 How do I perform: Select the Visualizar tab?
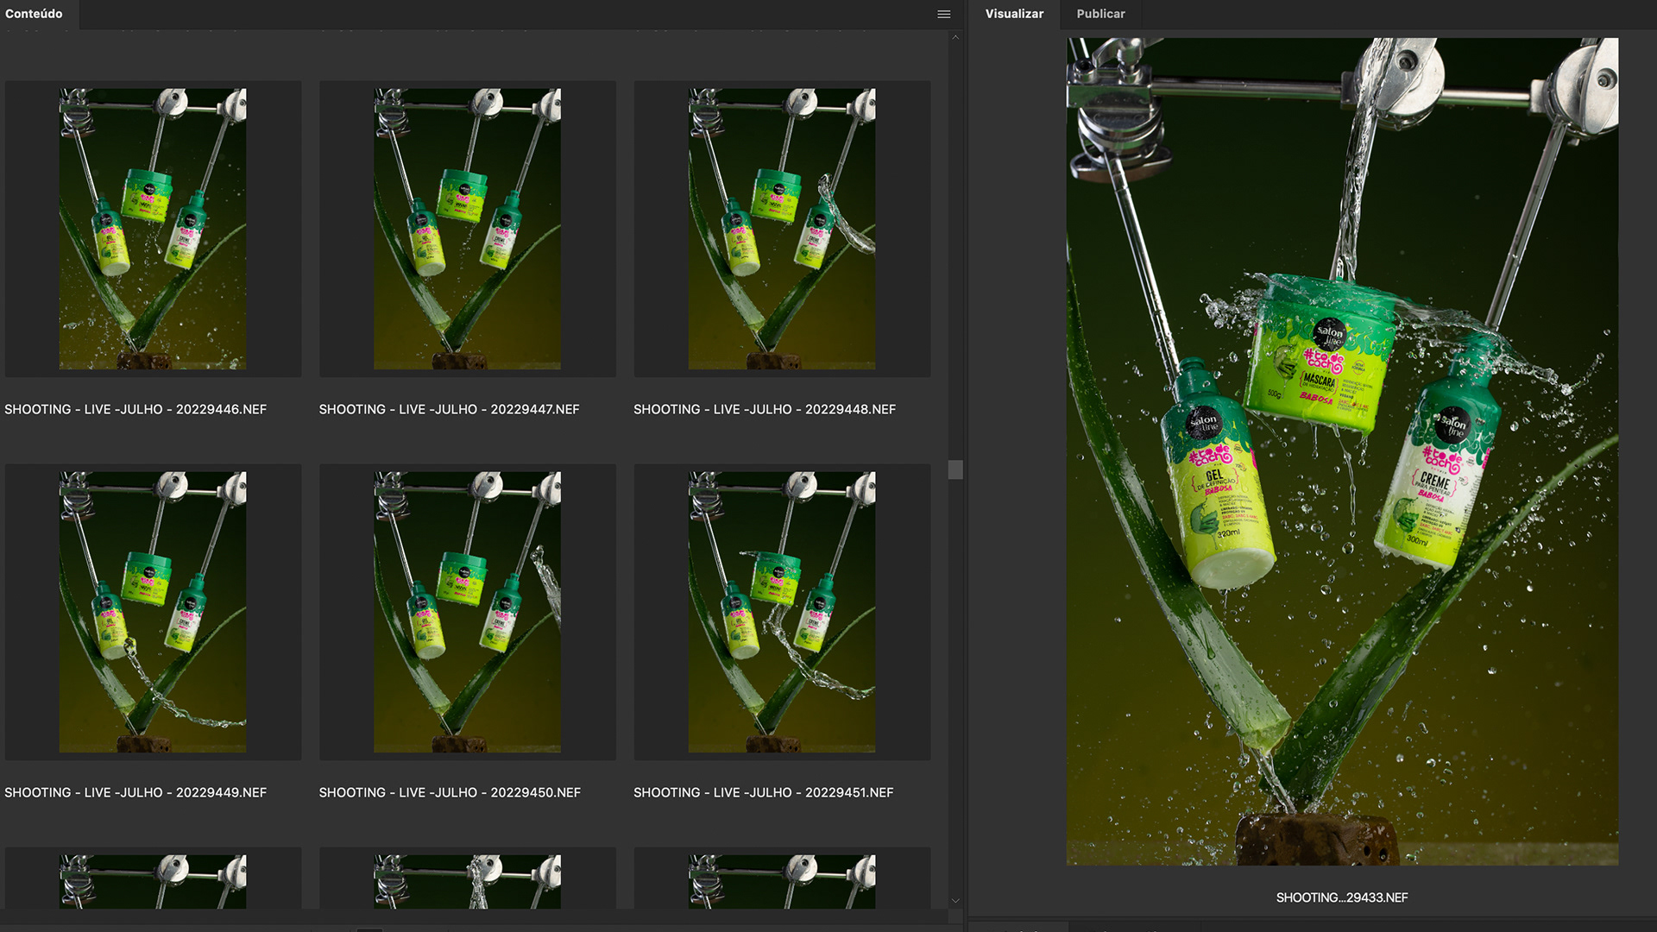point(1014,14)
